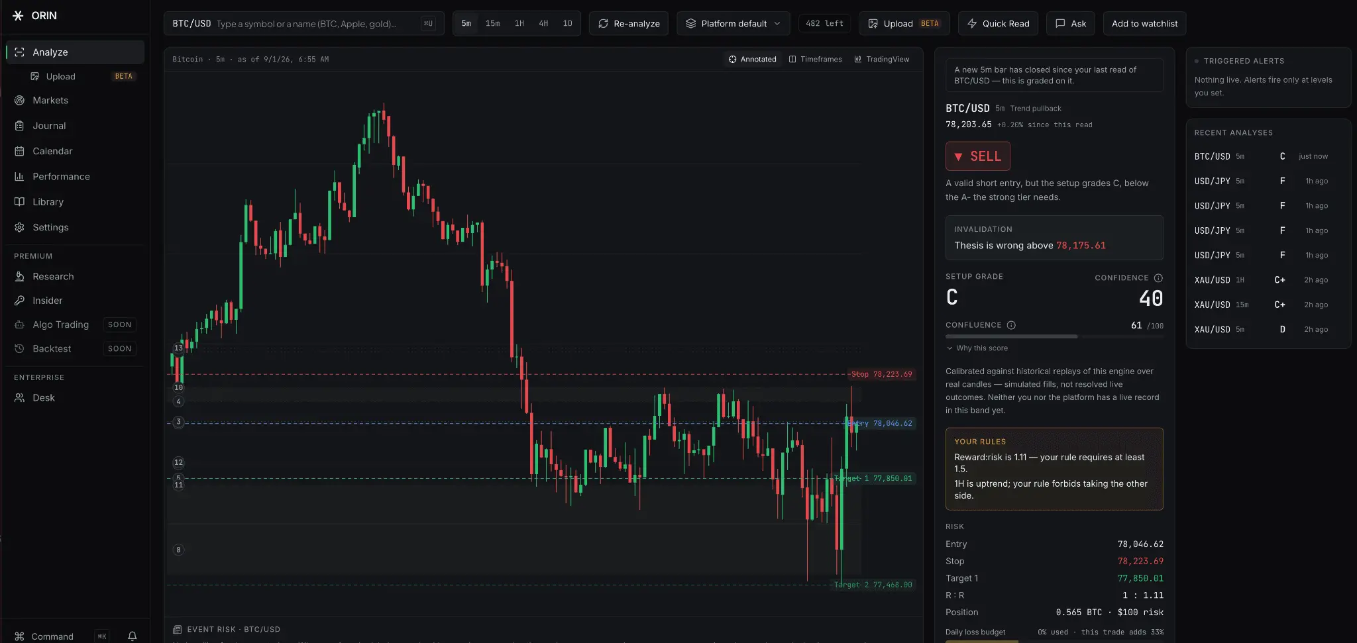The width and height of the screenshot is (1357, 643).
Task: Click the Upload BETA toolbar button
Action: pos(904,23)
